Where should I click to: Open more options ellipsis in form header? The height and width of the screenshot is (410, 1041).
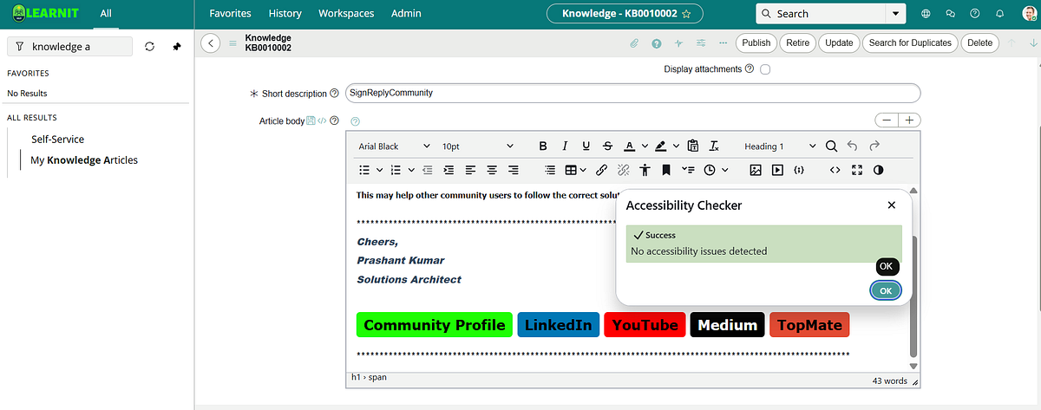[x=723, y=43]
